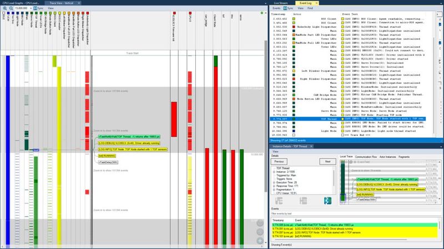Viewport: 444px width, 249px height.
Task: Close Instance Details - TOF Thread tab
Action: coord(311,146)
